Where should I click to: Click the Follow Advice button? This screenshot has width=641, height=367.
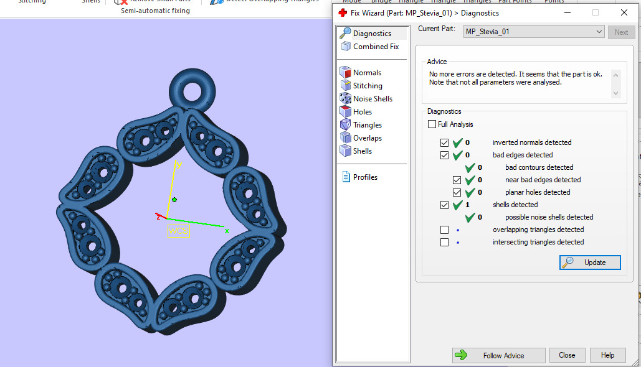point(499,355)
